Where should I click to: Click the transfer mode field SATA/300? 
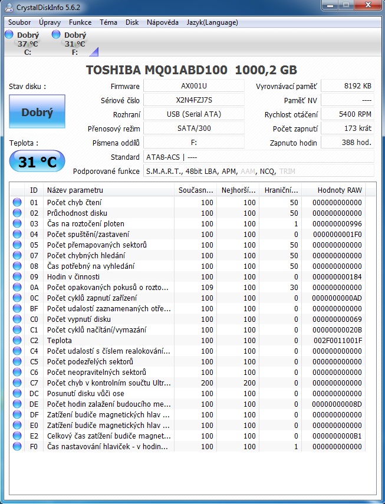click(x=194, y=129)
